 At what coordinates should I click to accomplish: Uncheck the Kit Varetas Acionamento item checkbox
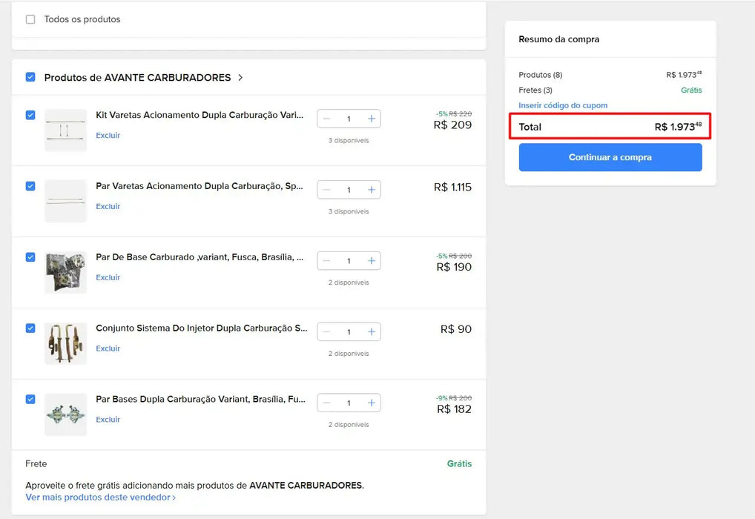point(30,116)
